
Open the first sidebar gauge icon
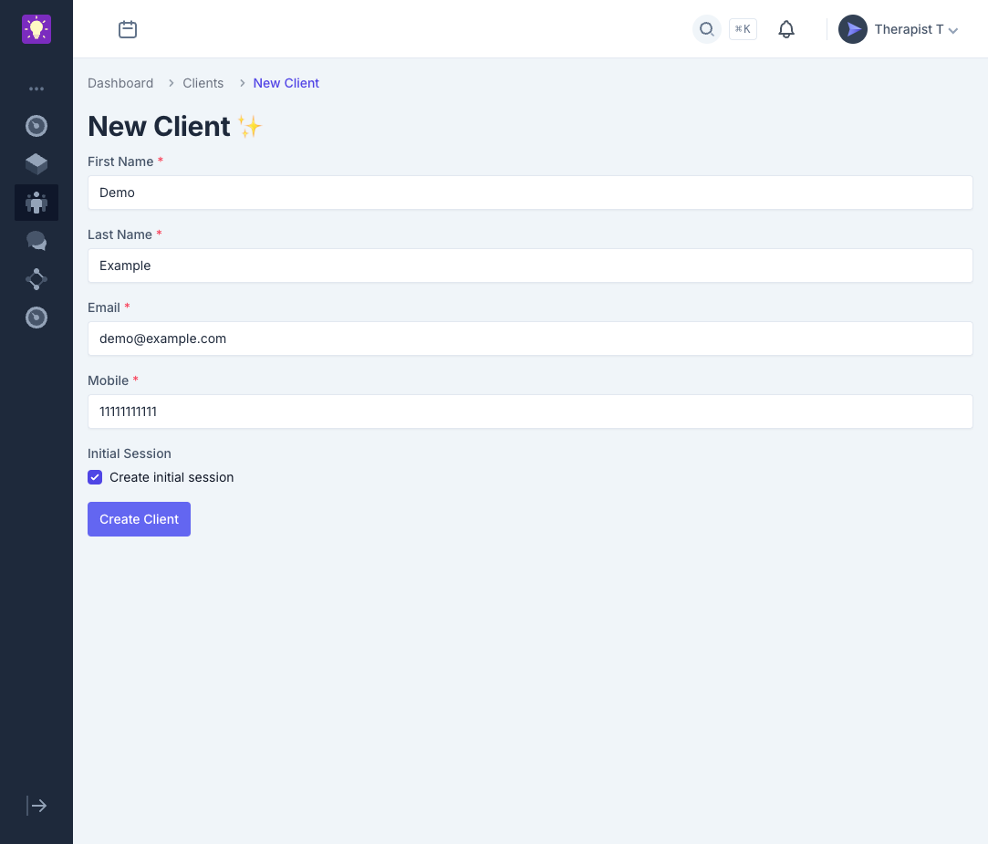[x=36, y=126]
